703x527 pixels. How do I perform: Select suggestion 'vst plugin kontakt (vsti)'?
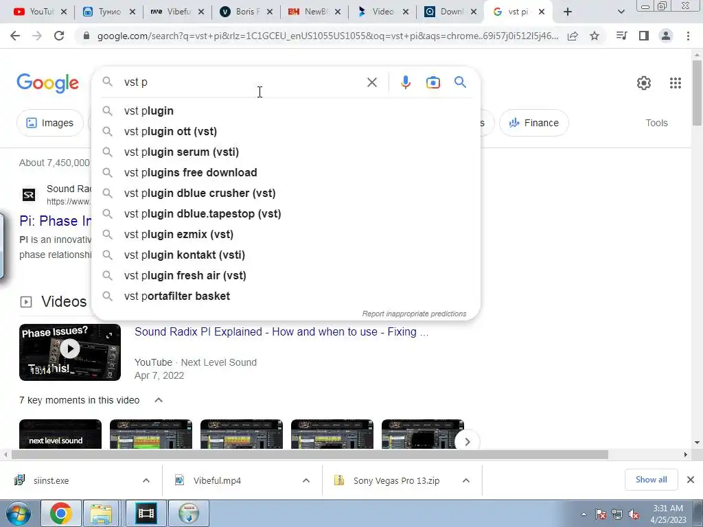(x=286, y=255)
